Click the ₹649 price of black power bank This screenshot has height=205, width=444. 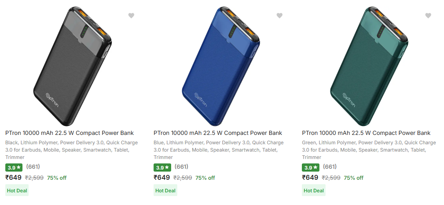(13, 177)
